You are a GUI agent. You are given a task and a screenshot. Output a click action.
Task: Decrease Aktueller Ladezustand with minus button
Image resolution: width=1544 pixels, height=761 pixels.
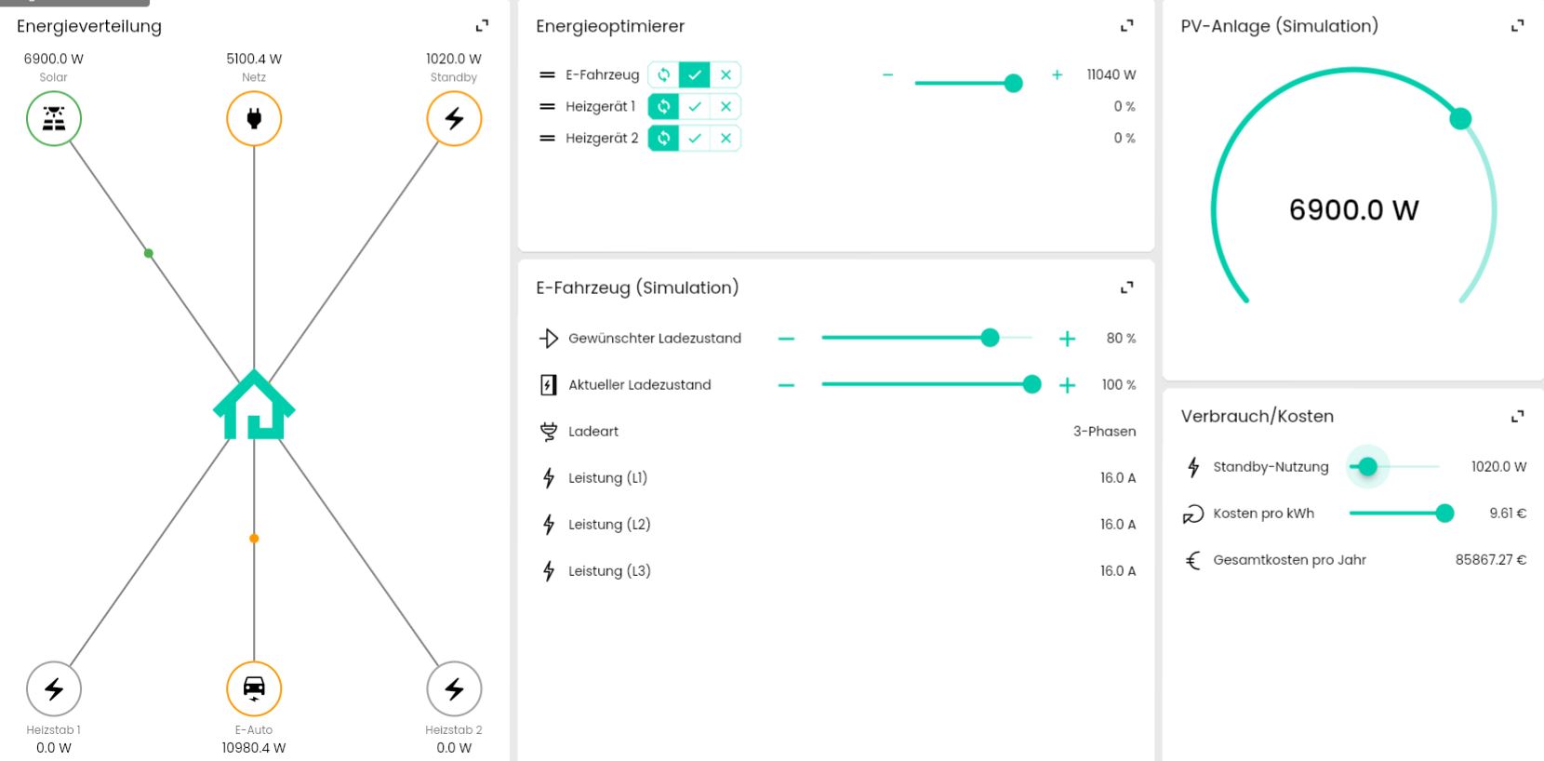(786, 385)
